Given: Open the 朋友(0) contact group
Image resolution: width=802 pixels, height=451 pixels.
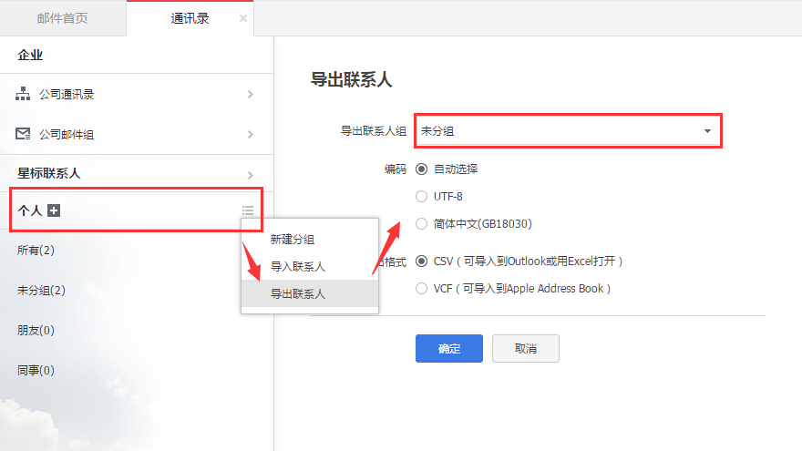Looking at the screenshot, I should [x=36, y=330].
